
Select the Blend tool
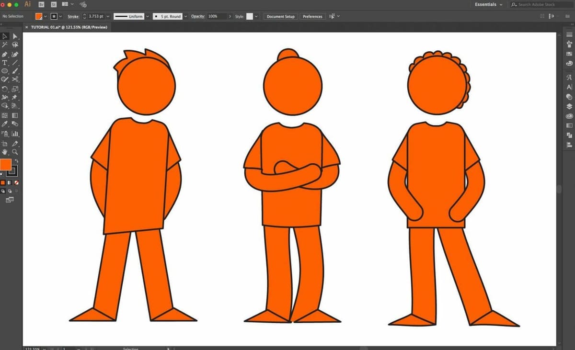15,124
